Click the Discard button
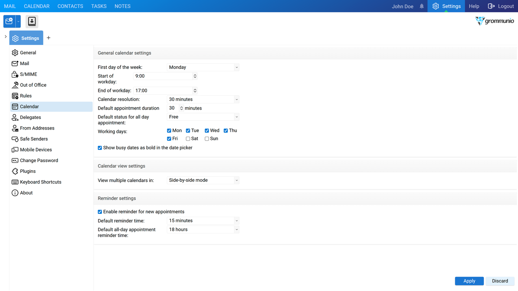Image resolution: width=518 pixels, height=291 pixels. [500, 281]
